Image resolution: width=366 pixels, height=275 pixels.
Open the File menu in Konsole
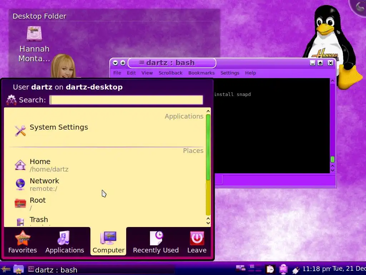(117, 73)
